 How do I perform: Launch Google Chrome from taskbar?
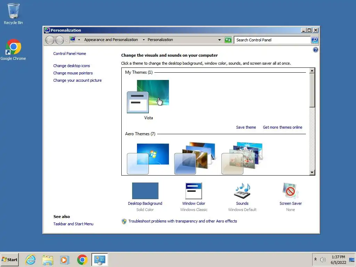point(82,260)
